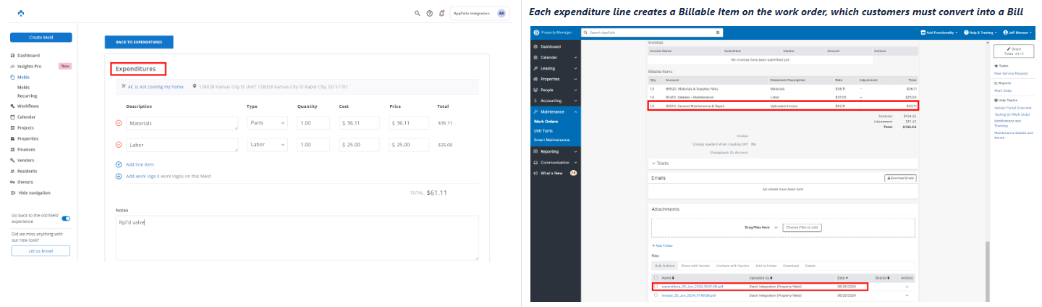The image size is (1042, 307).
Task: Check the expenditure PDF file checkbox
Action: (656, 287)
